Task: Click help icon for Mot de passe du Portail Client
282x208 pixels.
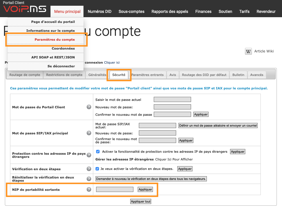Action: tap(89, 107)
